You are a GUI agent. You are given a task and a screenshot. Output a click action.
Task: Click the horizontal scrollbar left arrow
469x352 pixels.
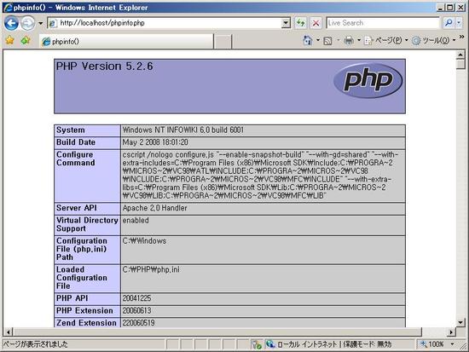click(8, 332)
